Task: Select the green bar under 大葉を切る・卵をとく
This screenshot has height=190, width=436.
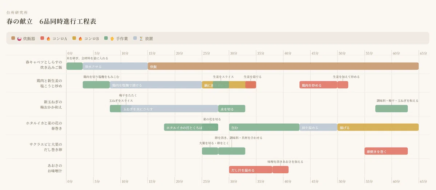Action: click(x=210, y=151)
